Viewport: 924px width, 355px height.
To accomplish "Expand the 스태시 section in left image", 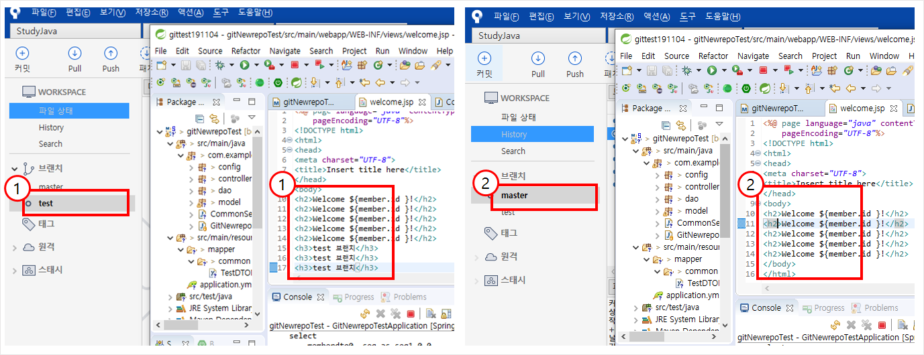I will pyautogui.click(x=15, y=270).
